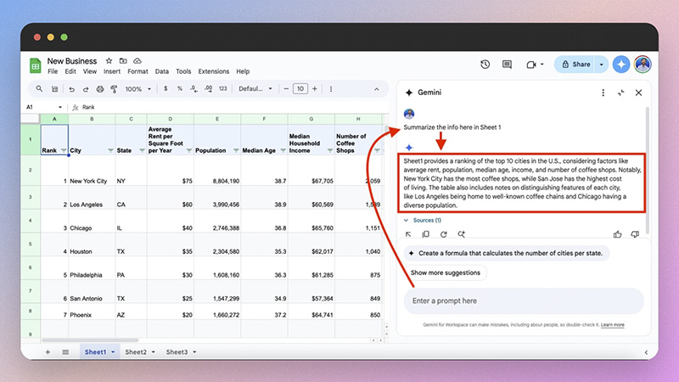Open the move to folder icon
This screenshot has height=382, width=679.
(x=123, y=60)
